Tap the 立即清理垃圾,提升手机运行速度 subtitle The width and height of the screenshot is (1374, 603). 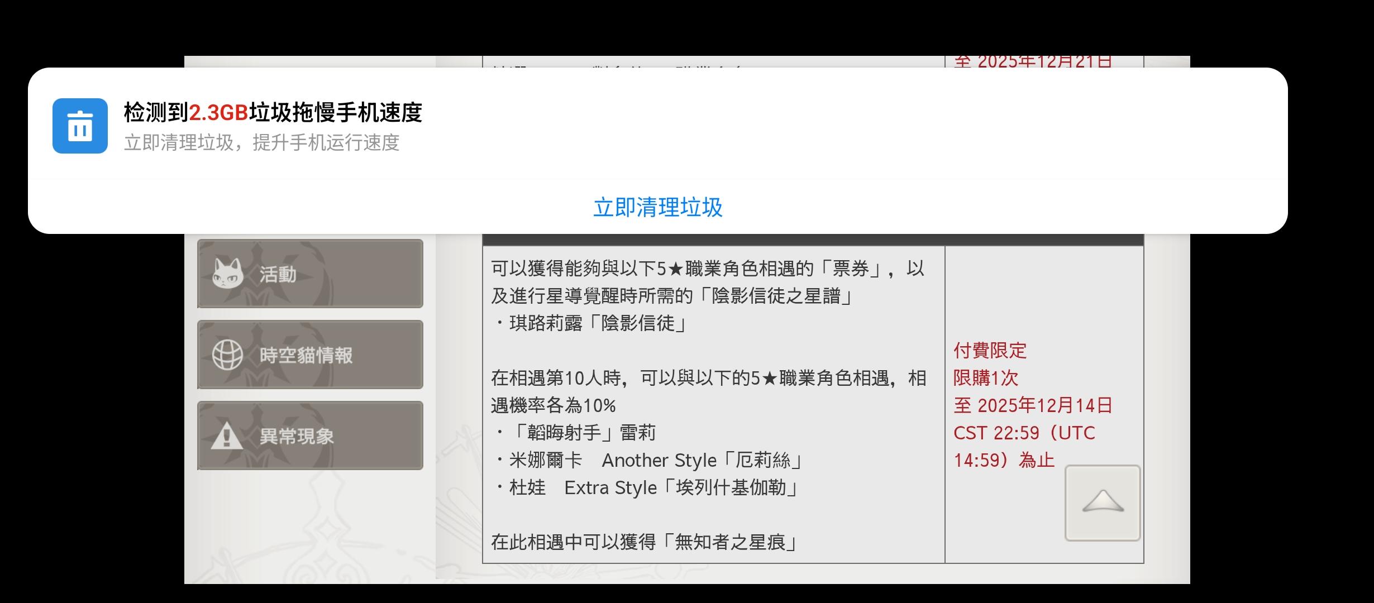point(261,143)
